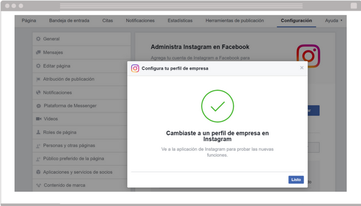Click the cube icon beside Aplicaciones y servicios

click(38, 172)
